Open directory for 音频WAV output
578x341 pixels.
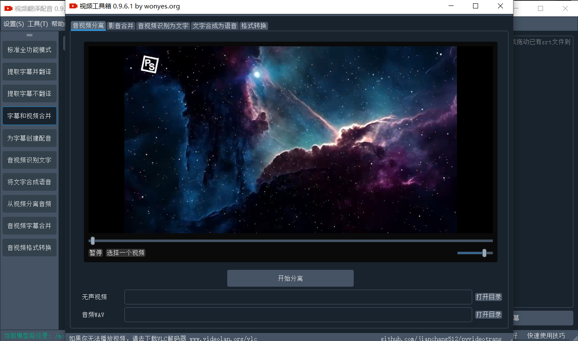pyautogui.click(x=489, y=314)
